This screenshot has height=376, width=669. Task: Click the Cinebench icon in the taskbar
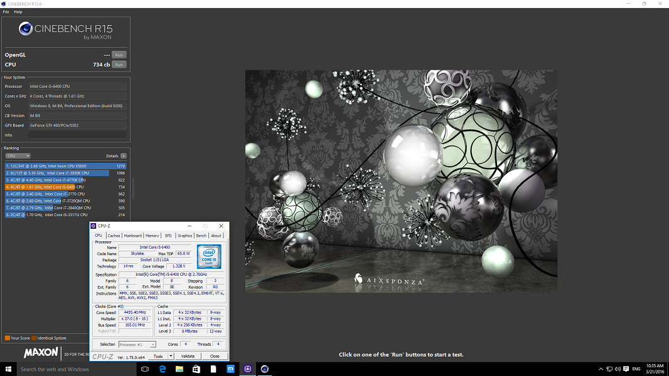coord(265,369)
